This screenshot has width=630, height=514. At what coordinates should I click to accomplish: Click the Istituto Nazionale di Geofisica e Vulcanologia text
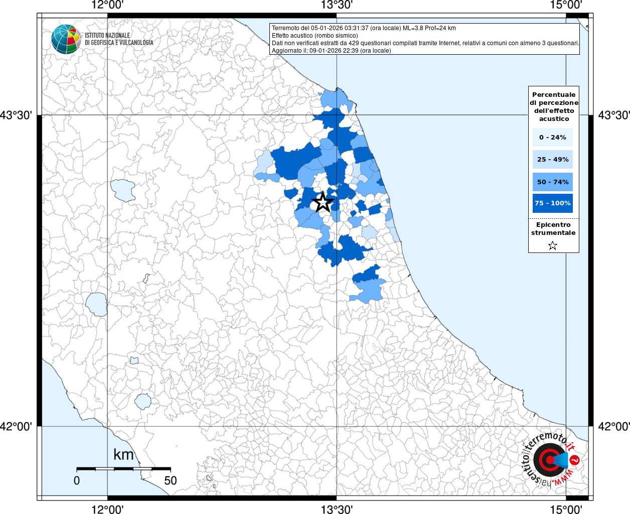pos(119,39)
